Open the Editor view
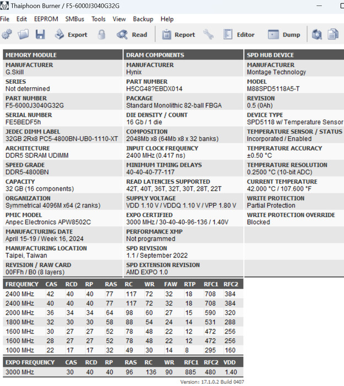 coord(239,34)
